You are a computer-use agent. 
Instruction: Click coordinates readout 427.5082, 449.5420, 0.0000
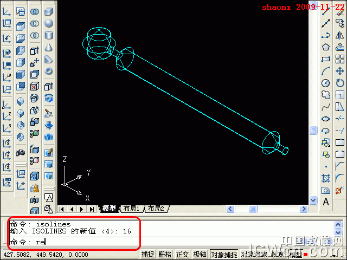(x=46, y=255)
